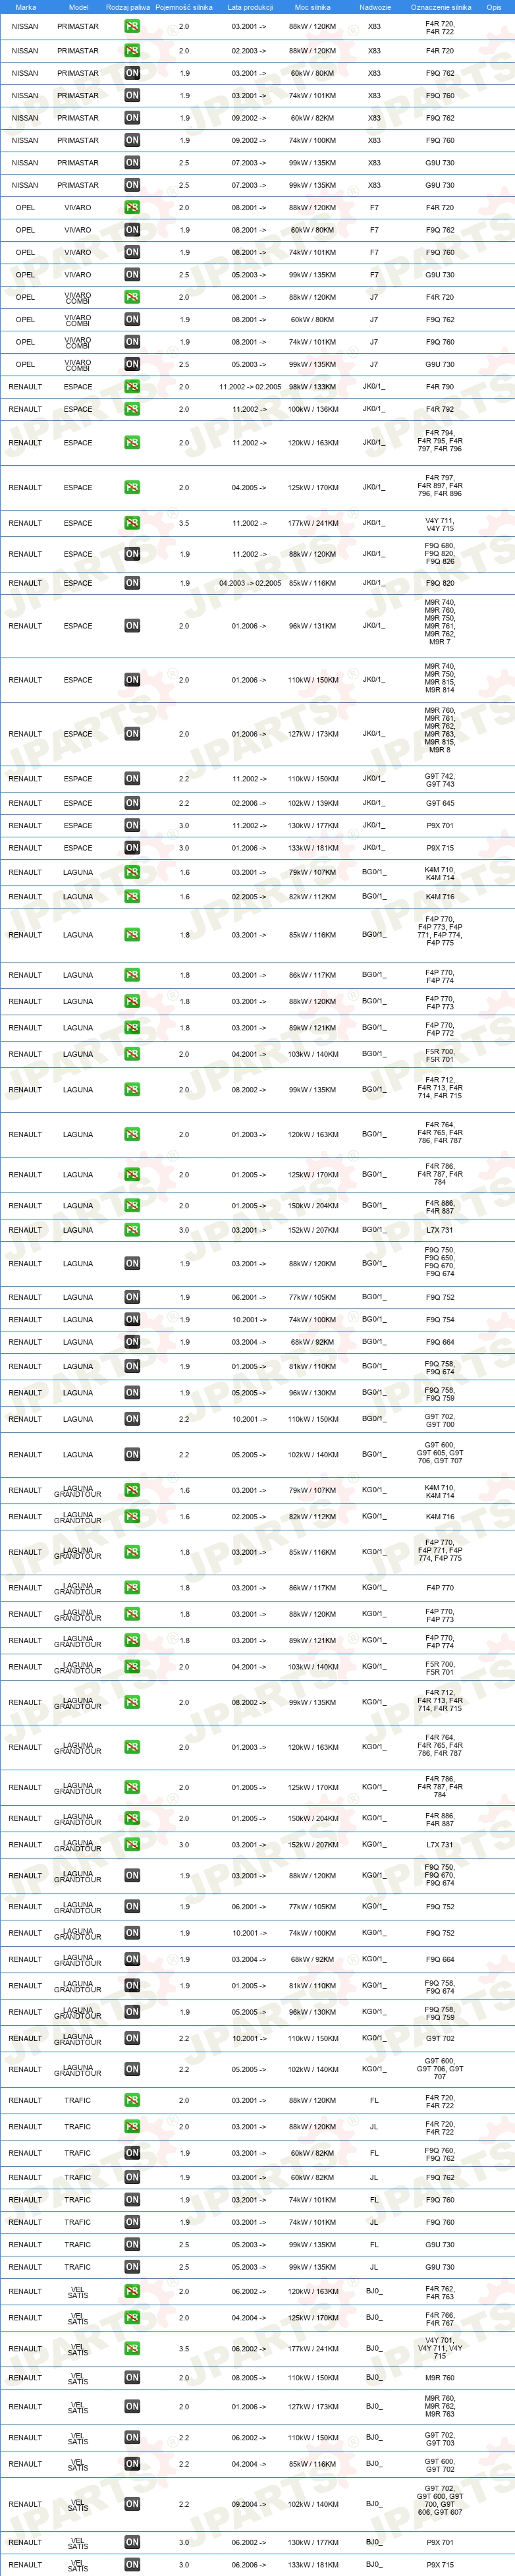515x2576 pixels.
Task: Click engine codes 'G9T 600, G9T 702' cell
Action: coord(440,2464)
